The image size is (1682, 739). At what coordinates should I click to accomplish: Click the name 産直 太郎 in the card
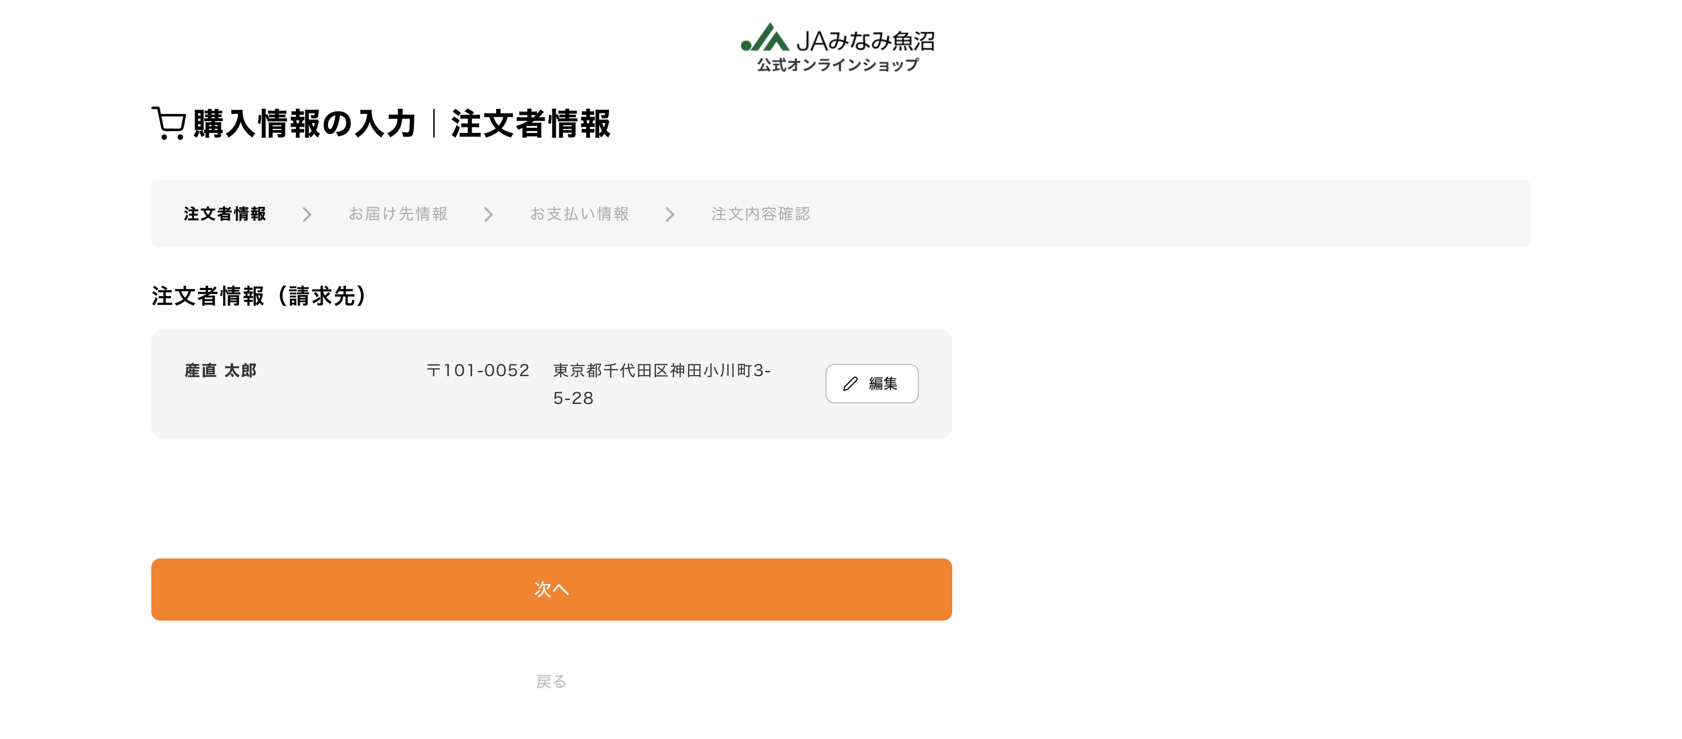click(220, 370)
